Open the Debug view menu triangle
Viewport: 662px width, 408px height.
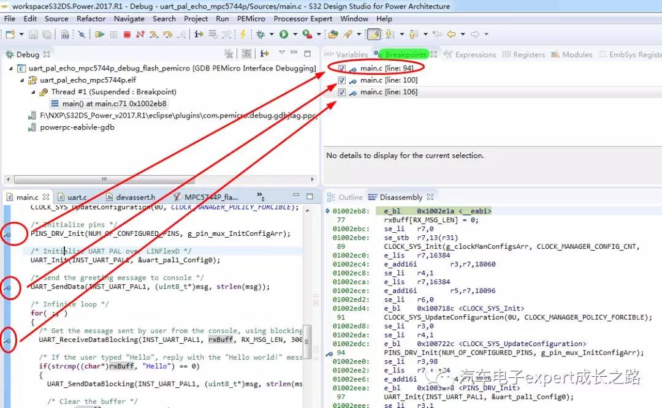point(282,53)
